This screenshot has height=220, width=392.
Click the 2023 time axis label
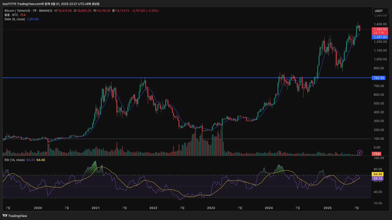click(x=211, y=208)
